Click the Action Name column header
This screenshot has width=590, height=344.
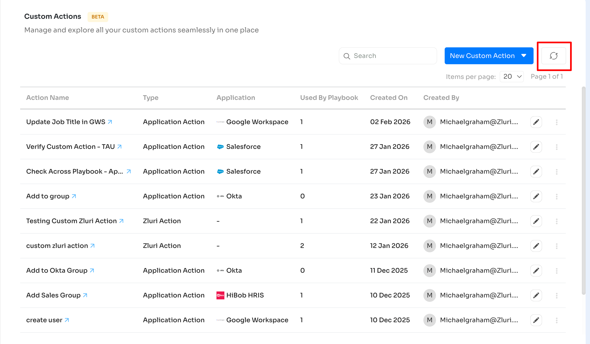coord(47,98)
